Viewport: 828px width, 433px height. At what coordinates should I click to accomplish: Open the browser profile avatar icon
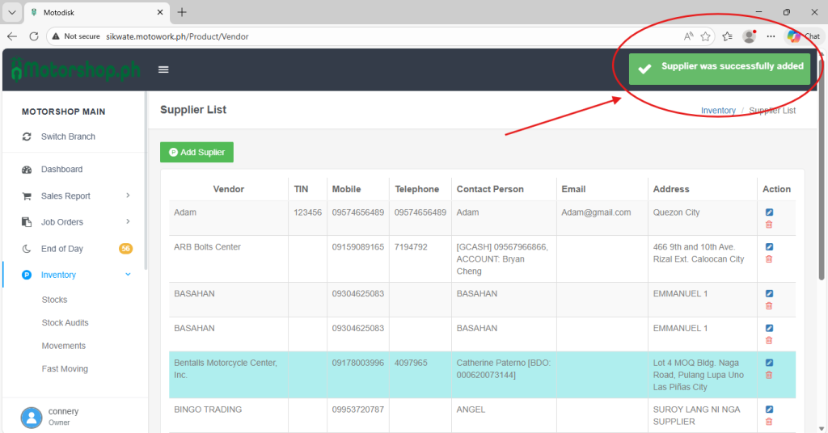click(749, 36)
